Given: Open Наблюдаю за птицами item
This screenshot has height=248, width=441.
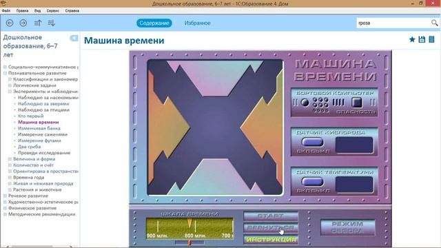Looking at the screenshot, I should pyautogui.click(x=43, y=110).
